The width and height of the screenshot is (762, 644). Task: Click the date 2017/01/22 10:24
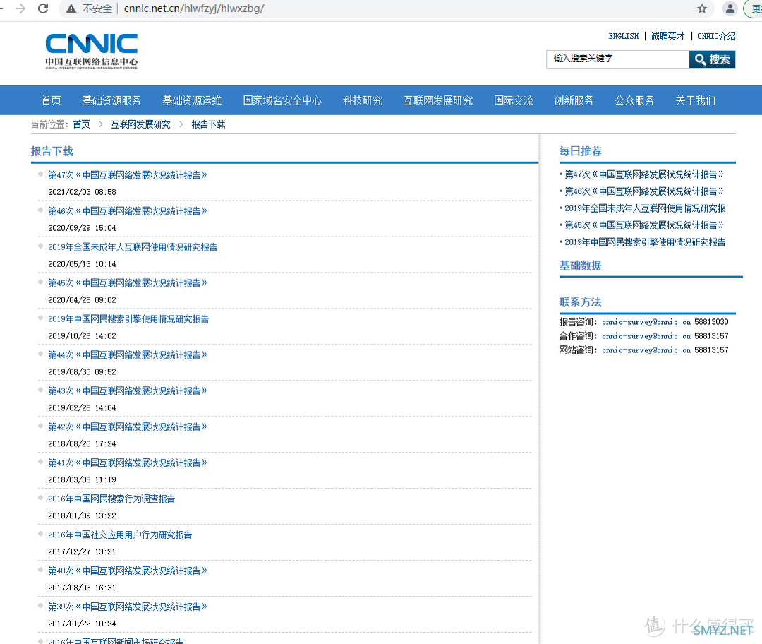82,624
